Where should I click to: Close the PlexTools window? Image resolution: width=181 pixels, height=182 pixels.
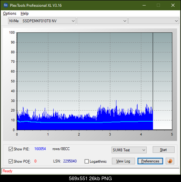coord(173,5)
